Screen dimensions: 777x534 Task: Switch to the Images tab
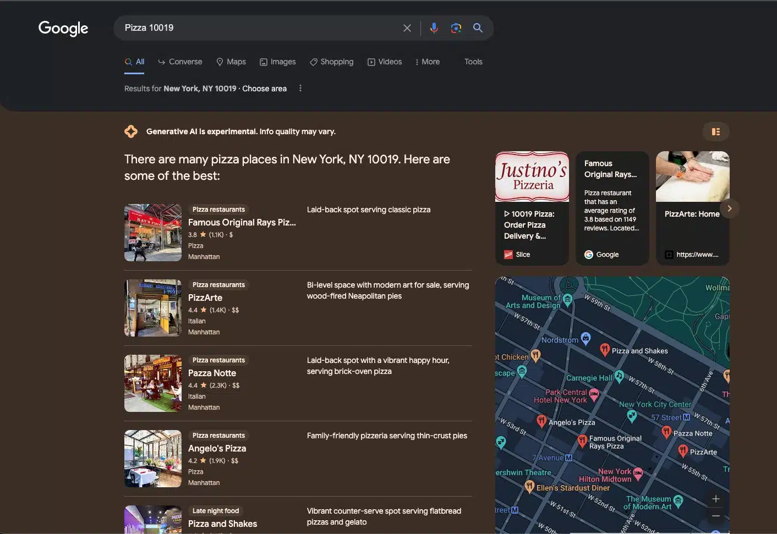tap(278, 62)
